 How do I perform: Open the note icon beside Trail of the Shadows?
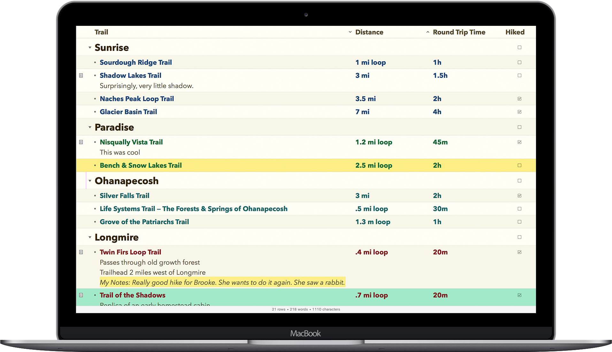tap(81, 295)
